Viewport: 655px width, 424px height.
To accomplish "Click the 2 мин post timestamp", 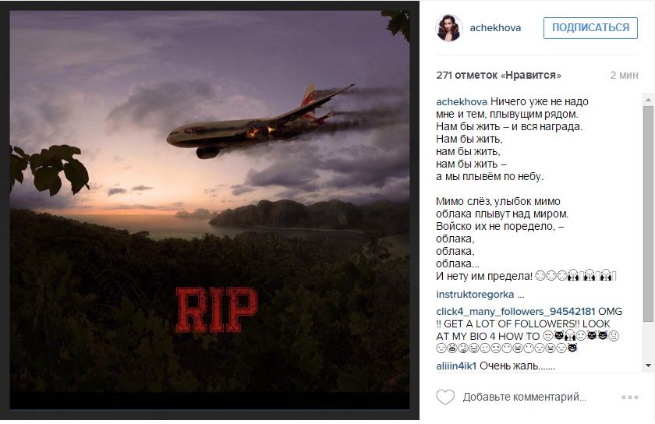I will (624, 75).
